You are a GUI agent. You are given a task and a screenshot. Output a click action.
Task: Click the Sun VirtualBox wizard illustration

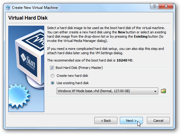(x=26, y=69)
